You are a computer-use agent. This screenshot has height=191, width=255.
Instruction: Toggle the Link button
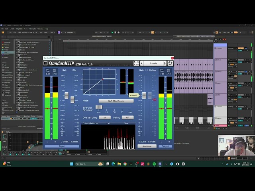point(10,33)
